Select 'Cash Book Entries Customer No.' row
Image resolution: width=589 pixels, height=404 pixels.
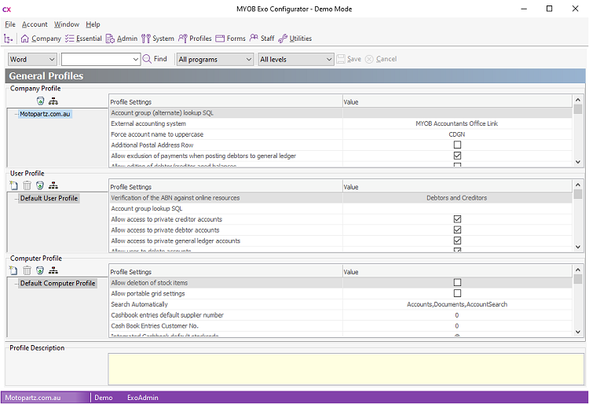point(341,326)
